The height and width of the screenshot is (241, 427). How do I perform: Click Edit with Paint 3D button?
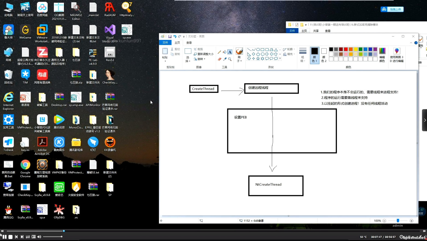[397, 55]
